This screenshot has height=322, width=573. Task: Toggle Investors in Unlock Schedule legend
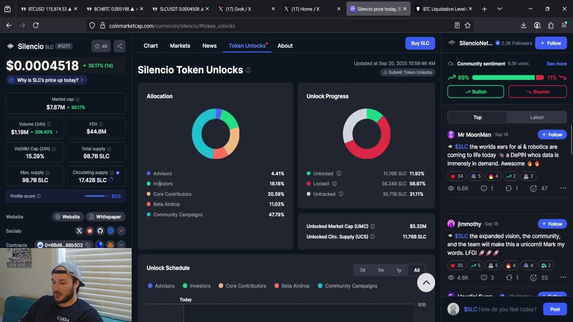coord(197,286)
